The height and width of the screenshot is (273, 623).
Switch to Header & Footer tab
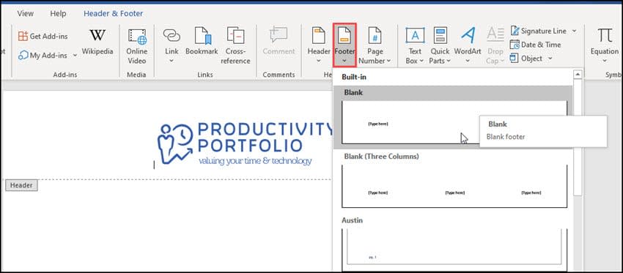(113, 13)
